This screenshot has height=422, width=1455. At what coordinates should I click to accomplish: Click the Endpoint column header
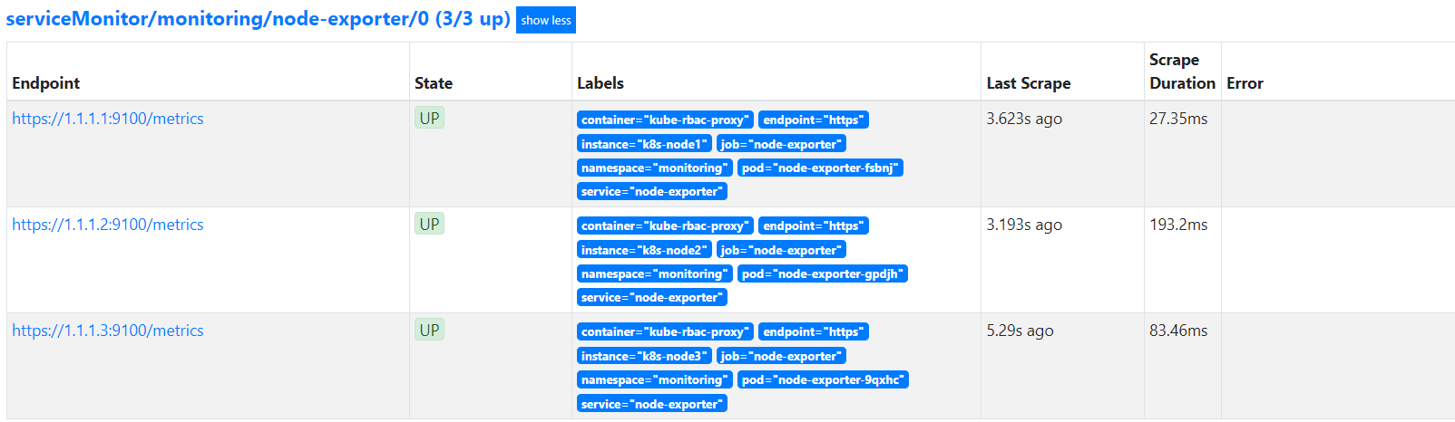[46, 83]
